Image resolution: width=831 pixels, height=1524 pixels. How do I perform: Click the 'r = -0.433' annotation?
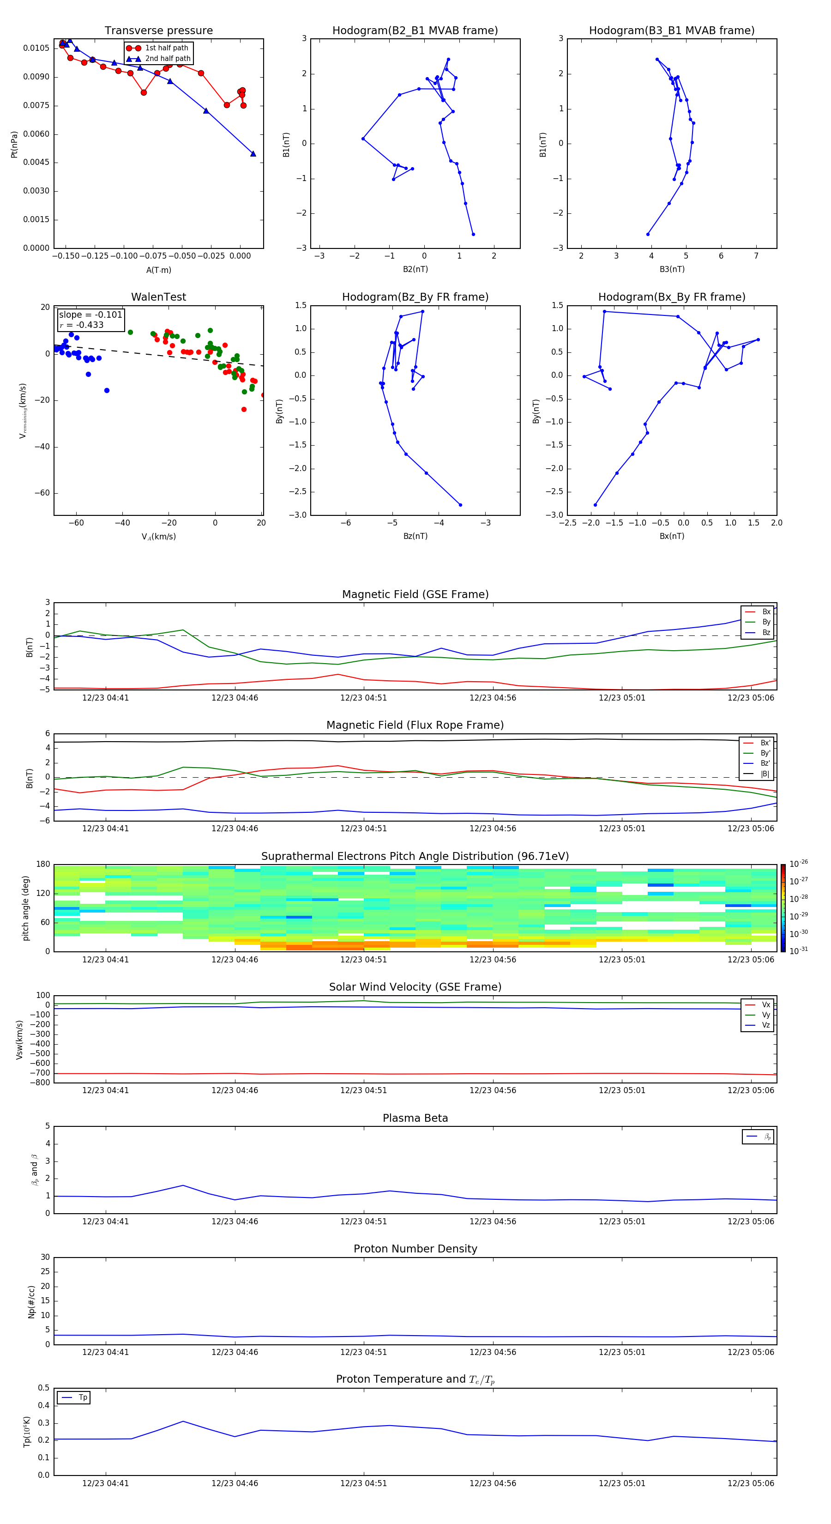coord(82,325)
